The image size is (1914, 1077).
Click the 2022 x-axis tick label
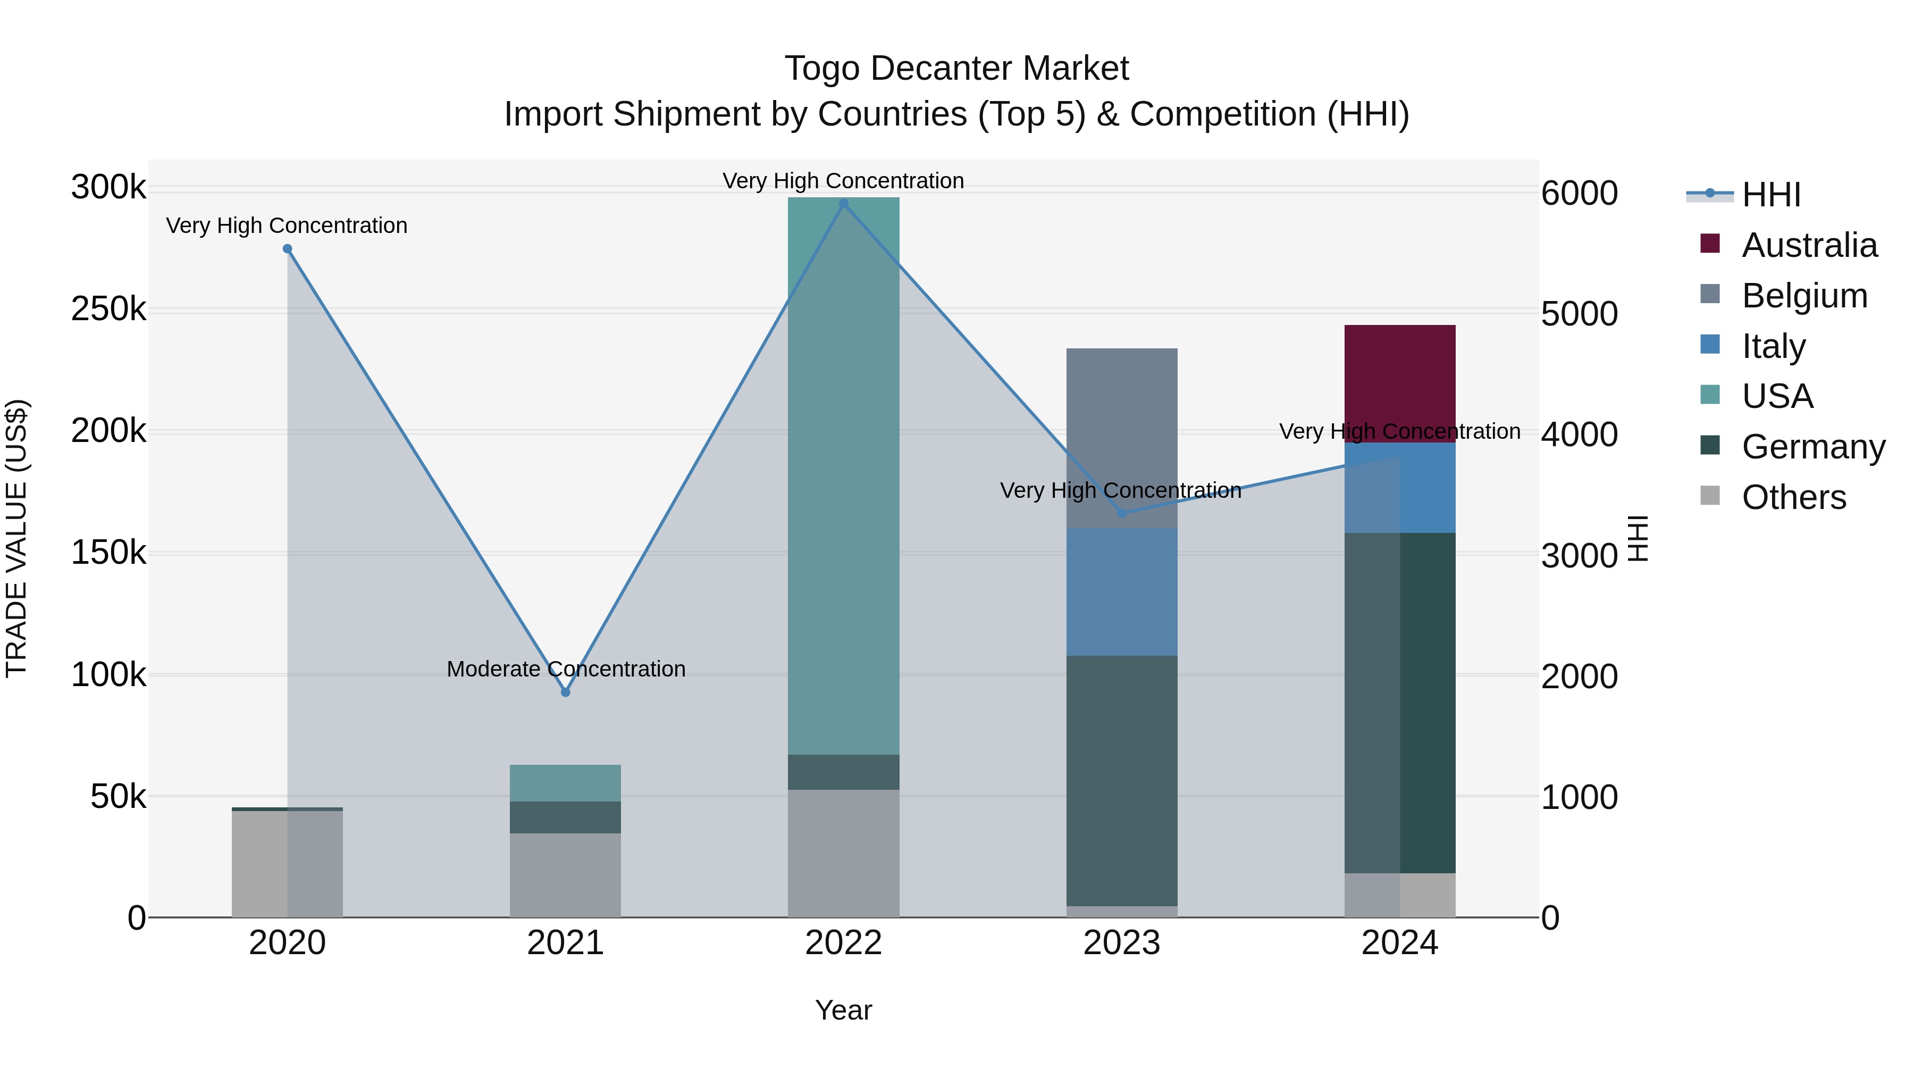point(843,943)
